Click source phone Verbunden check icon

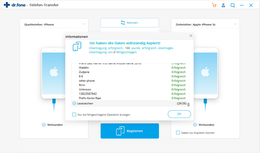(44, 125)
